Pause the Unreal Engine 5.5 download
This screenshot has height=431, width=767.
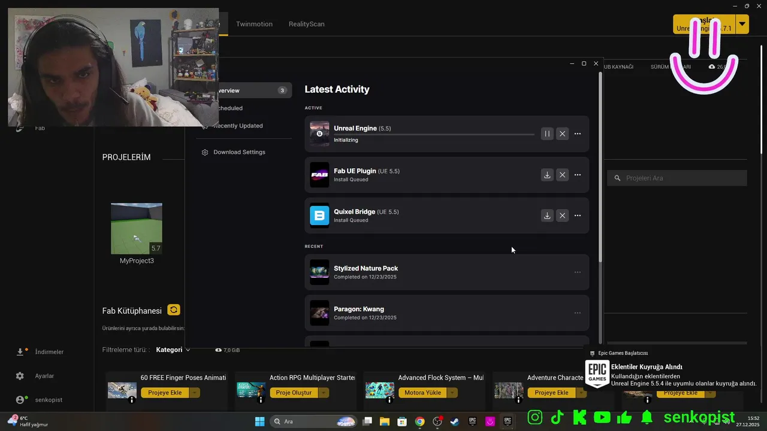(x=547, y=134)
